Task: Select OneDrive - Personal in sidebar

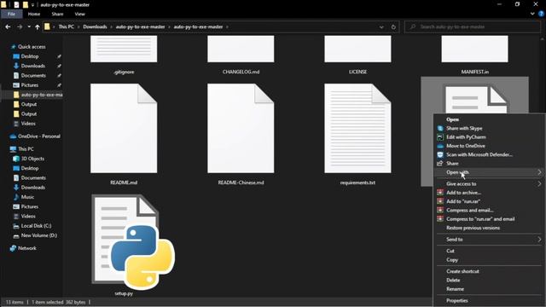Action: [39, 136]
